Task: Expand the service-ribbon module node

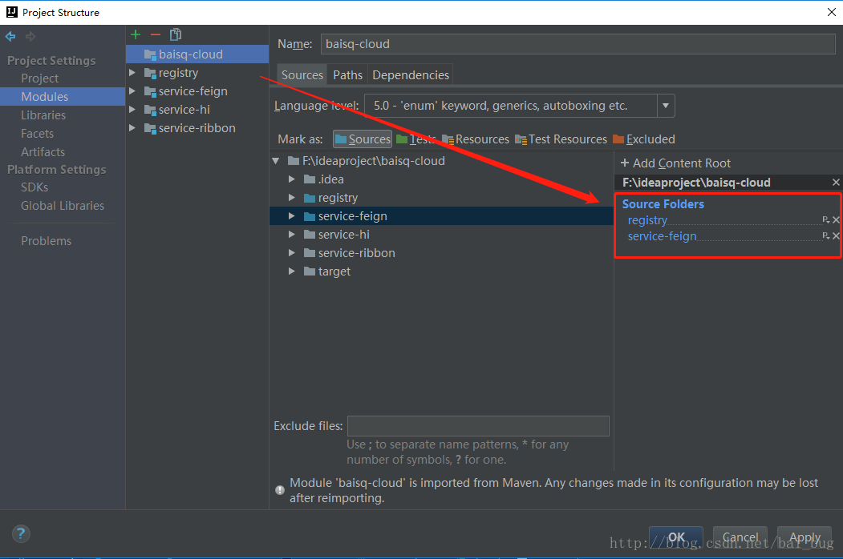Action: pos(132,128)
